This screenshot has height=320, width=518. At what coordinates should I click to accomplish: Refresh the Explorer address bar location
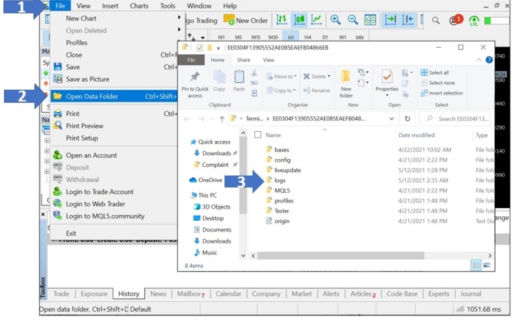click(408, 118)
